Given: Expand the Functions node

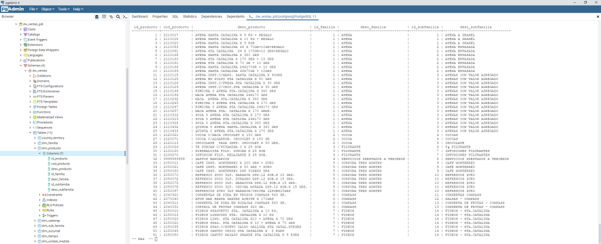Looking at the screenshot, I should (x=30, y=112).
